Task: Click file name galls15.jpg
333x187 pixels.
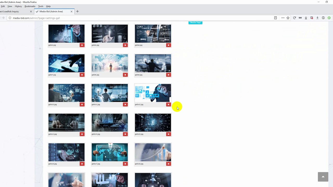Action: pos(139,134)
